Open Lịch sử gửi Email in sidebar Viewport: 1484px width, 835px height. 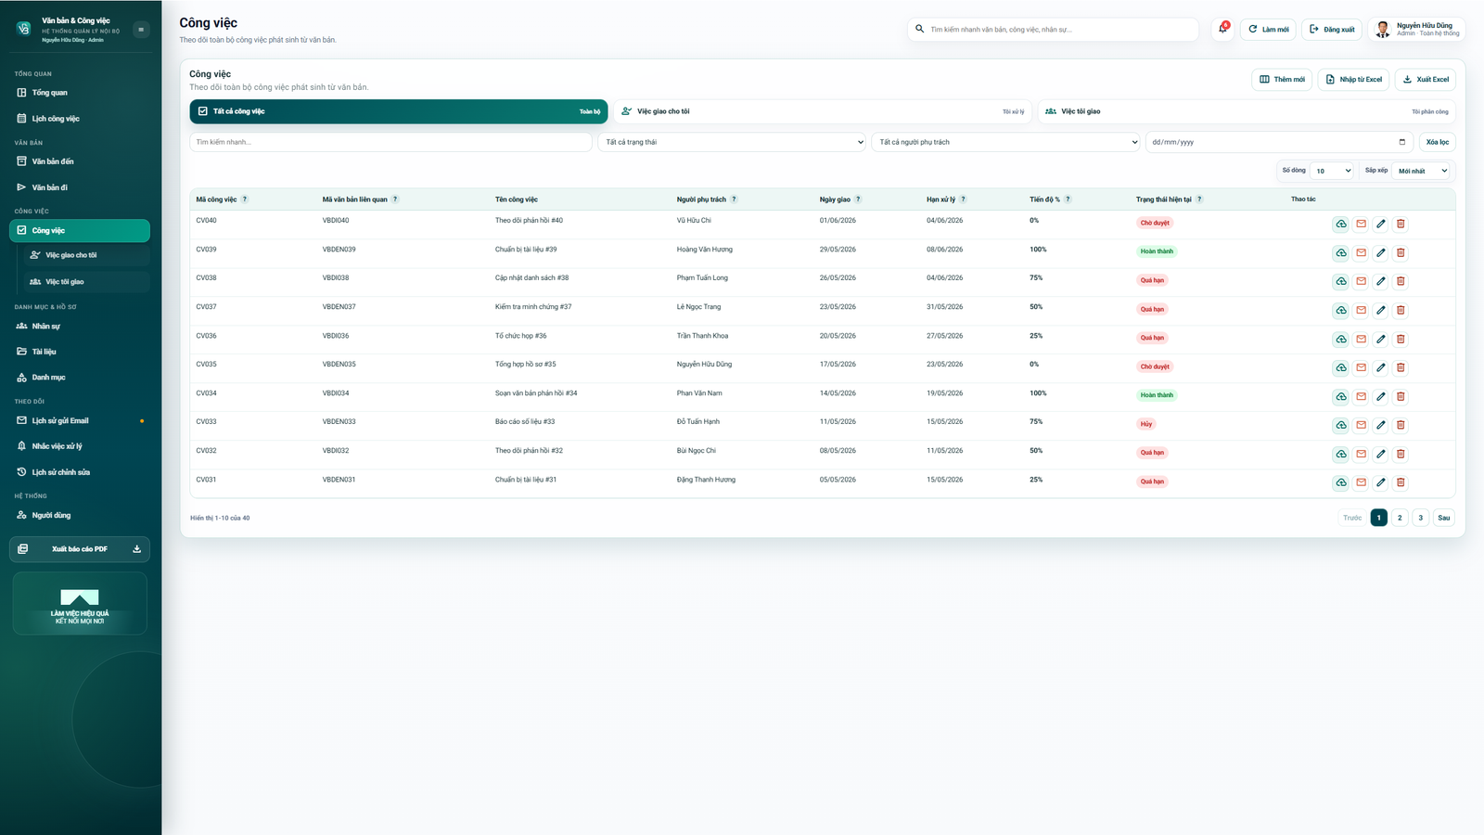[x=80, y=420]
